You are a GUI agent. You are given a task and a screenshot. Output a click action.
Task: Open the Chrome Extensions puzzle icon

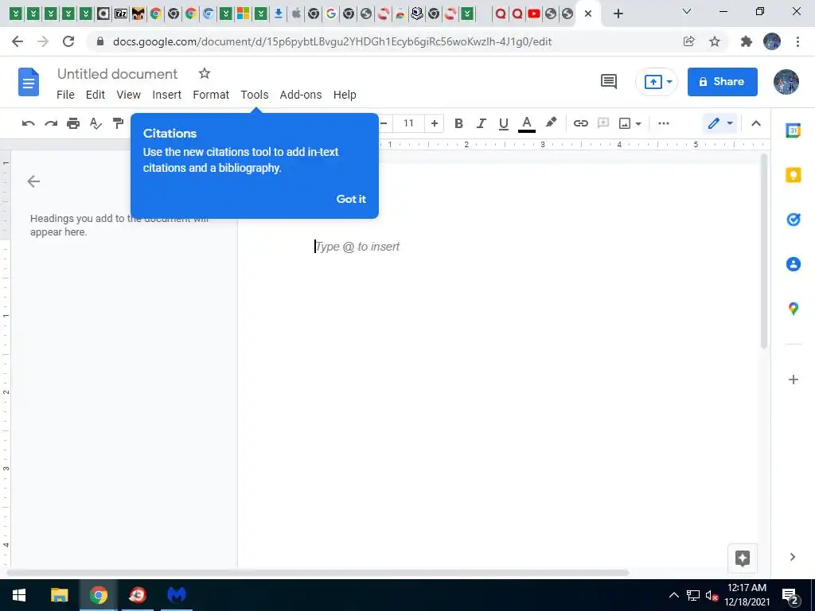click(x=746, y=41)
